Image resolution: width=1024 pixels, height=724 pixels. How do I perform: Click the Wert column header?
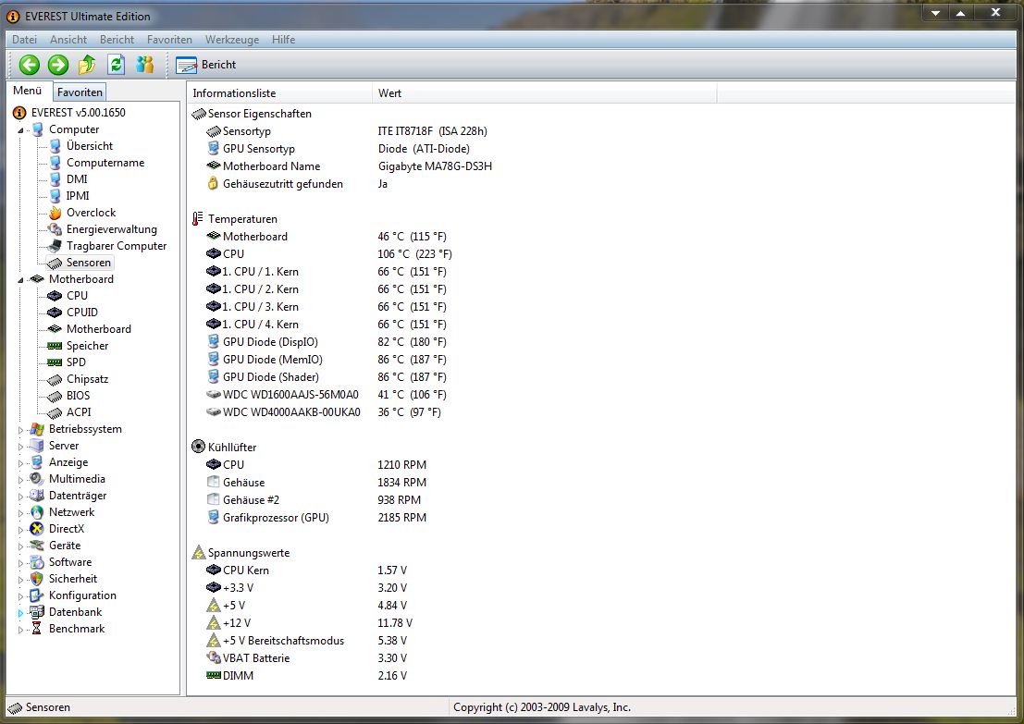(x=544, y=93)
